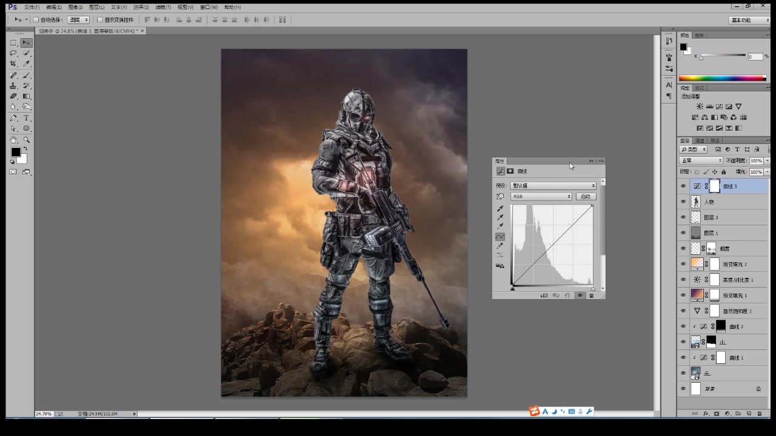Pick the black point eyedropper in Curves

click(x=500, y=208)
